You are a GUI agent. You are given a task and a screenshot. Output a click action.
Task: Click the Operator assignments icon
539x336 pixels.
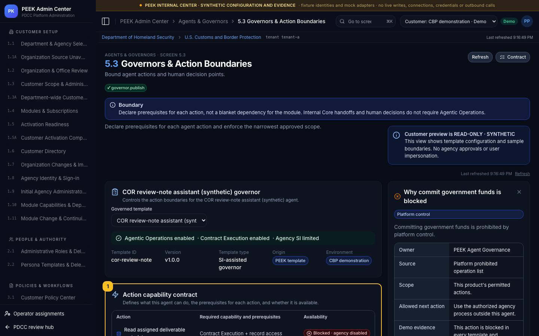pyautogui.click(x=7, y=314)
